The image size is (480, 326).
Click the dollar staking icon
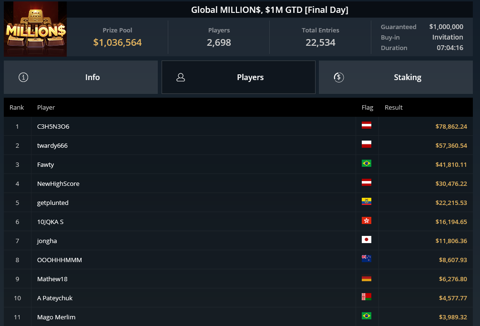(x=338, y=77)
